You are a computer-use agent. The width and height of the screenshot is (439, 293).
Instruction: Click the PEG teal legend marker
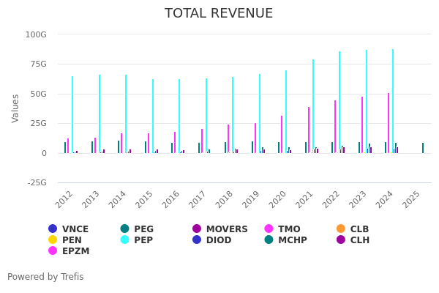125,229
